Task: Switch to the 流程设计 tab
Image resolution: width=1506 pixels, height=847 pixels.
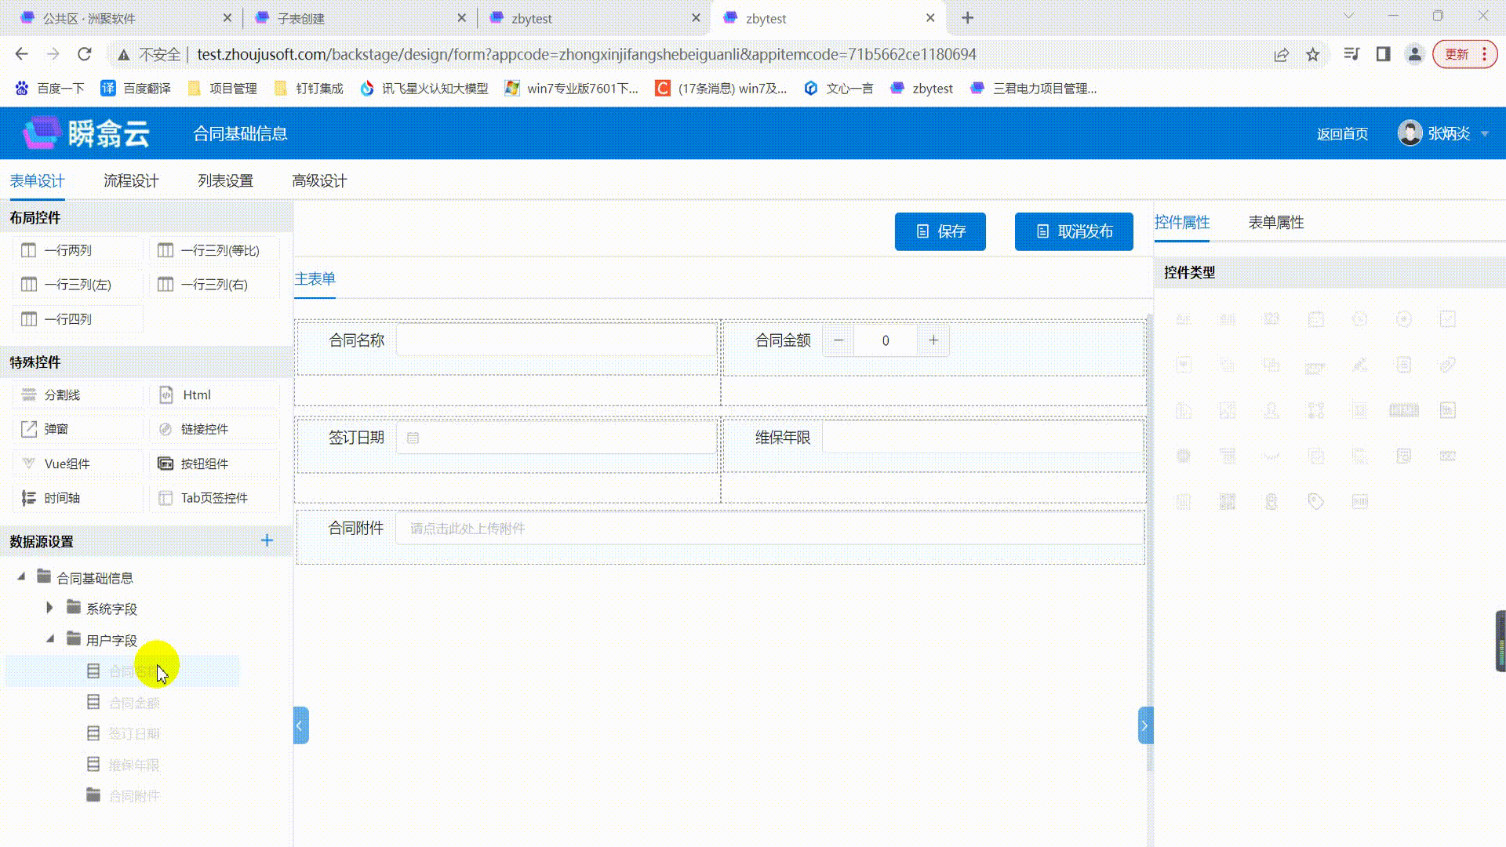Action: pos(131,181)
